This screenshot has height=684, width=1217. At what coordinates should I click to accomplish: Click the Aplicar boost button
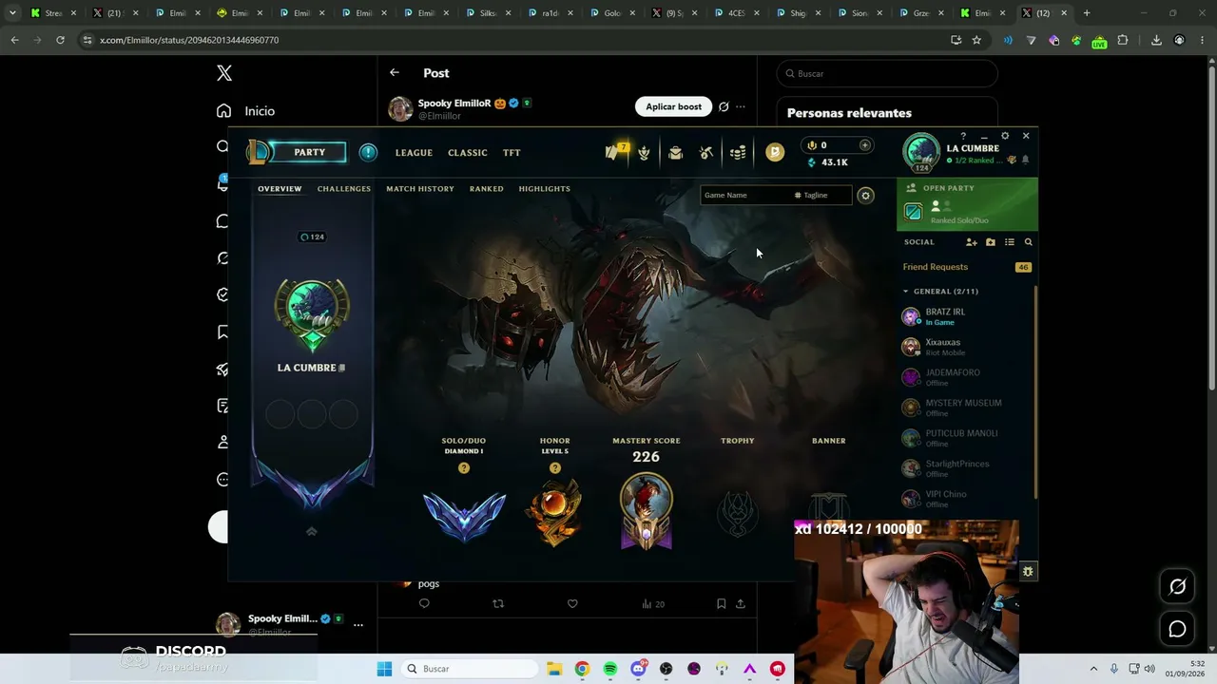tap(674, 106)
